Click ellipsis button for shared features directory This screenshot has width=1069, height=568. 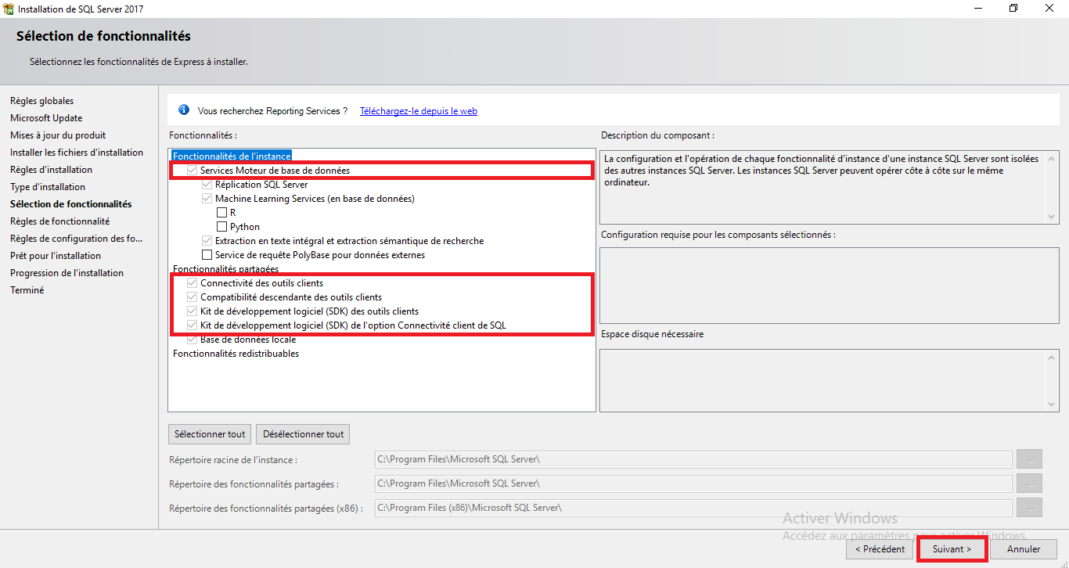pyautogui.click(x=1029, y=484)
